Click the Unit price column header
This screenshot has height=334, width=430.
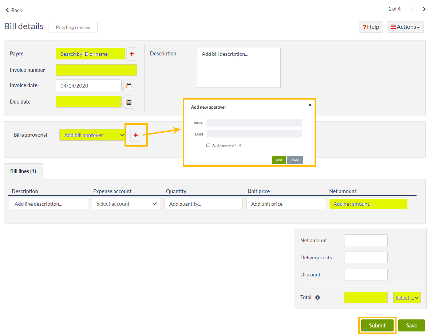pyautogui.click(x=259, y=191)
